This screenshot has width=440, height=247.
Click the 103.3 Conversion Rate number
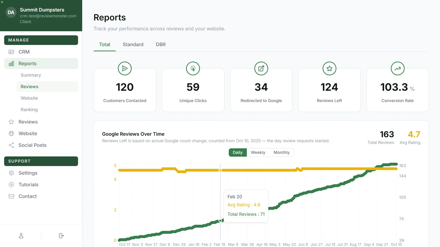pyautogui.click(x=394, y=87)
